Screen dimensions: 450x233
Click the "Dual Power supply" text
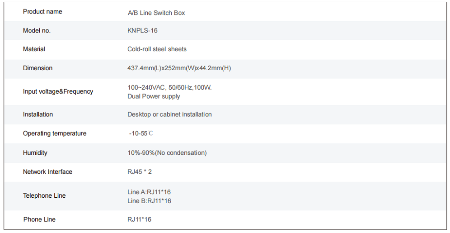coord(154,96)
